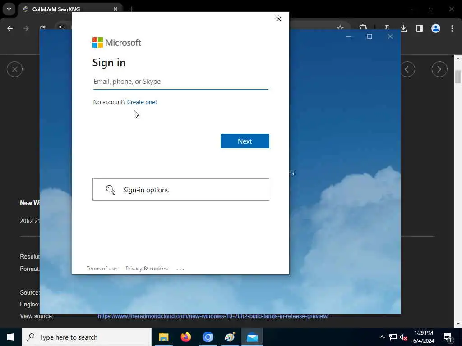
Task: Open Sign-in options
Action: (181, 190)
